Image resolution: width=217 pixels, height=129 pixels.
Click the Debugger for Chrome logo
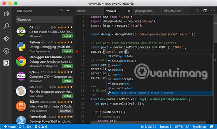[21, 61]
